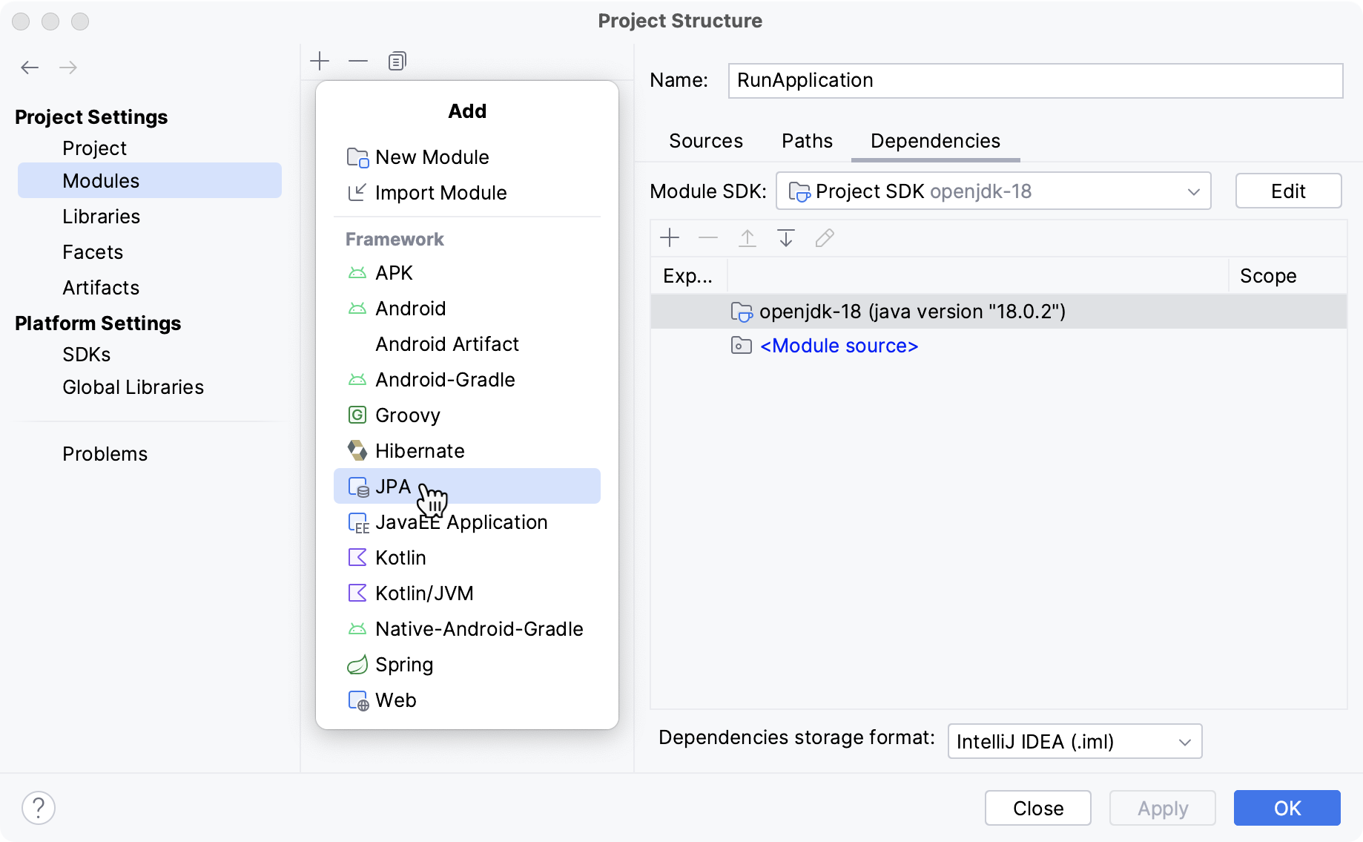
Task: Move the dependency down using the arrow icon
Action: tap(785, 237)
